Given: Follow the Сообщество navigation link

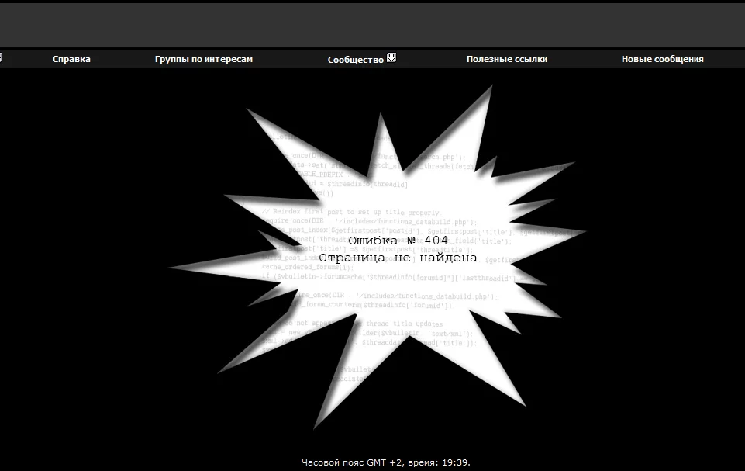Looking at the screenshot, I should [x=357, y=58].
